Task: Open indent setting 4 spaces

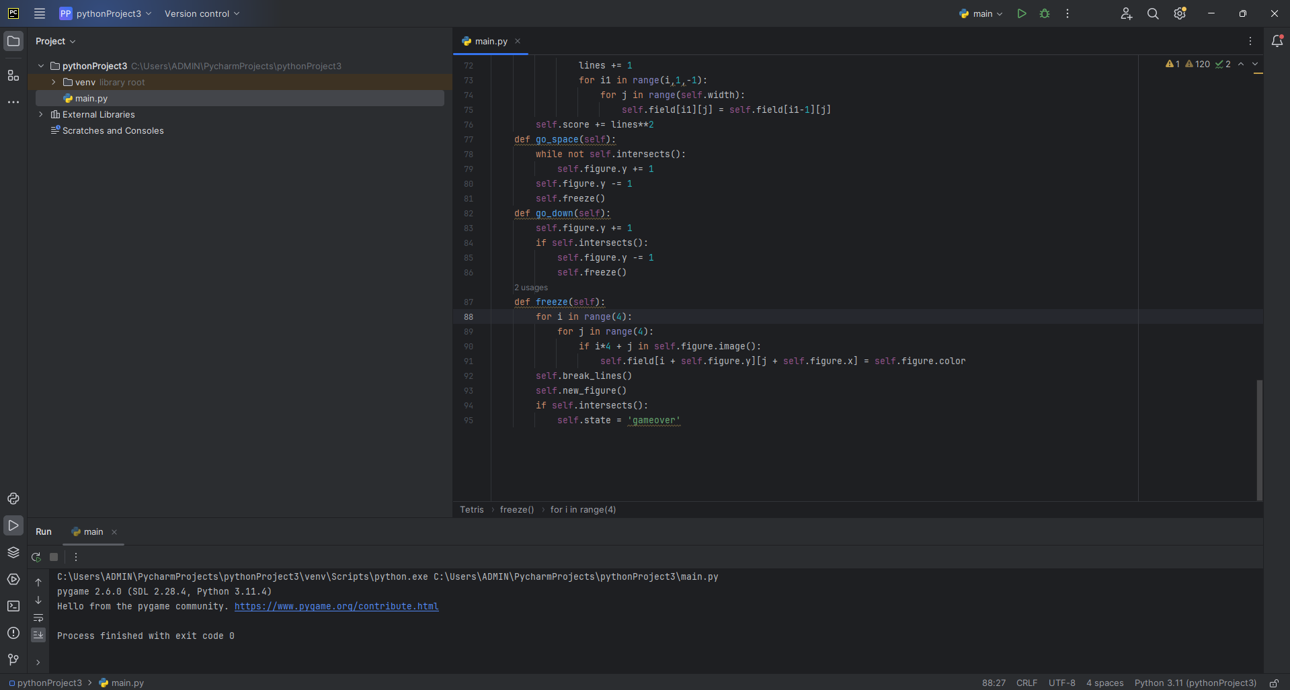Action: 1105,683
